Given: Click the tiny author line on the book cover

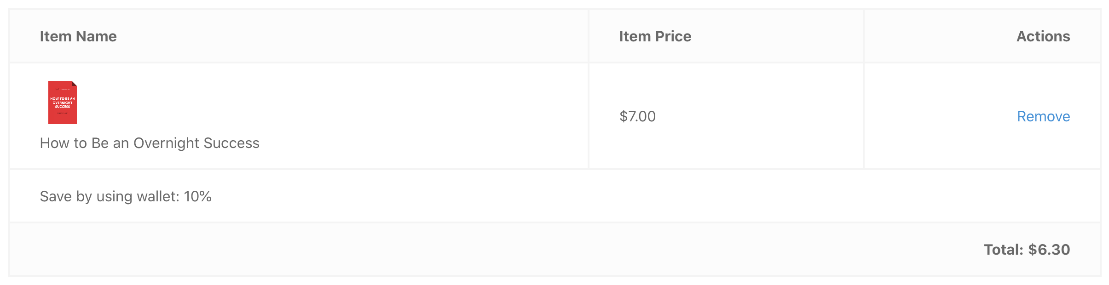Looking at the screenshot, I should coord(63,113).
